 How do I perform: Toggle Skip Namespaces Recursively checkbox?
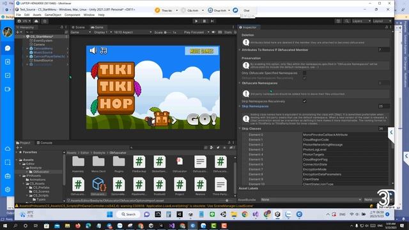click(x=304, y=101)
